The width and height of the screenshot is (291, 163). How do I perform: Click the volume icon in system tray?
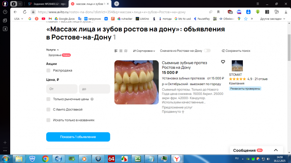268,159
